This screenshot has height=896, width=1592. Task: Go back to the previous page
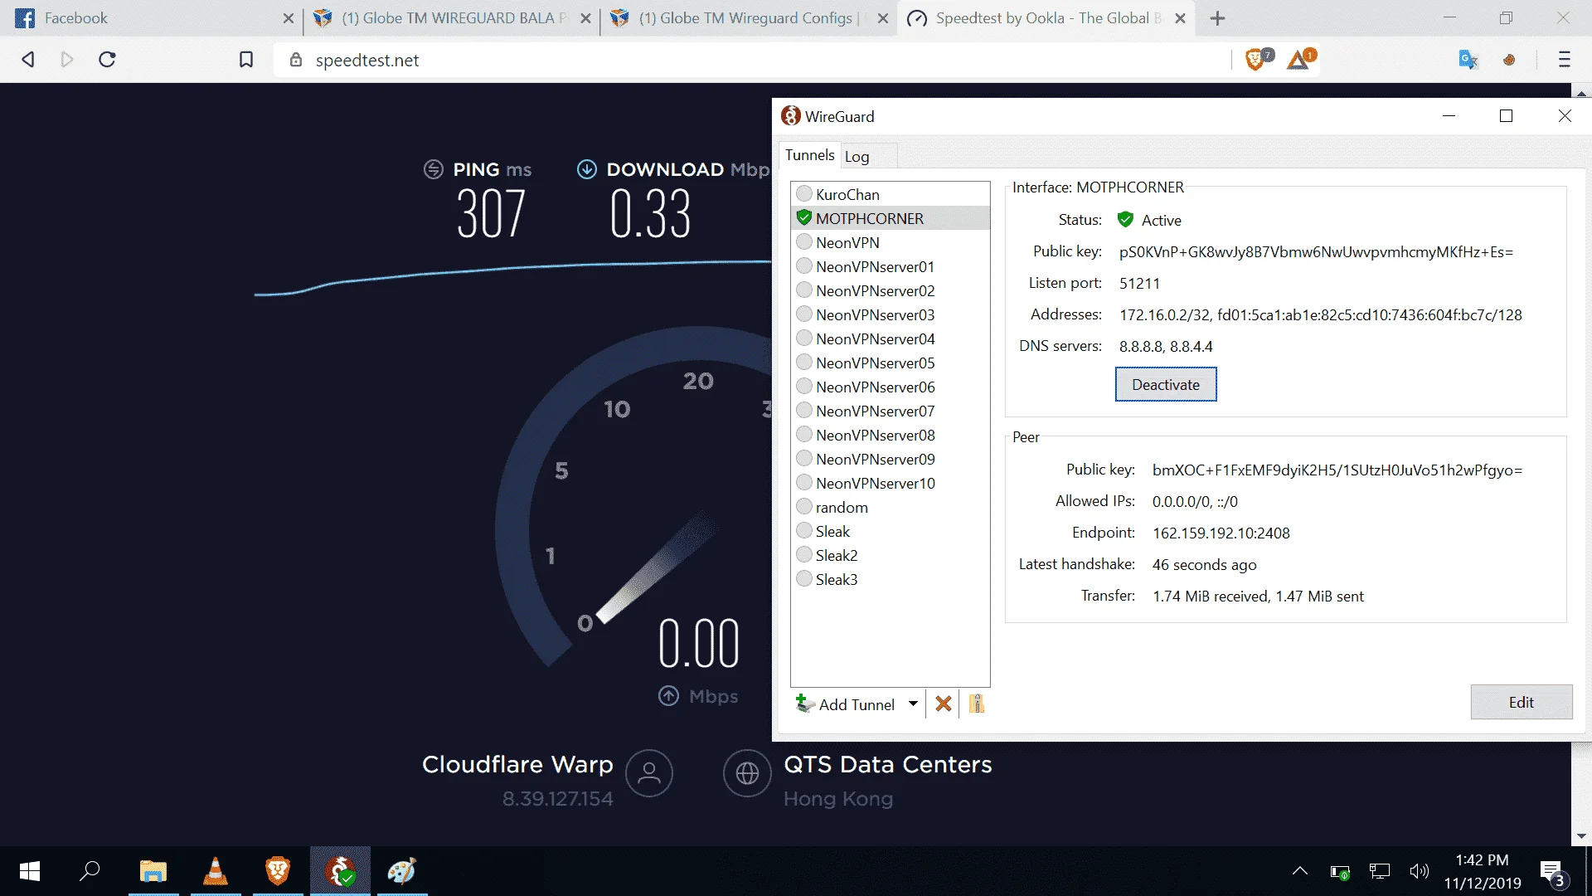pos(28,60)
